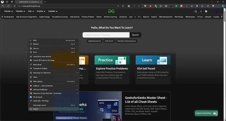Open the browser essentials heart icon
This screenshot has height=121, width=226.
click(x=213, y=6)
